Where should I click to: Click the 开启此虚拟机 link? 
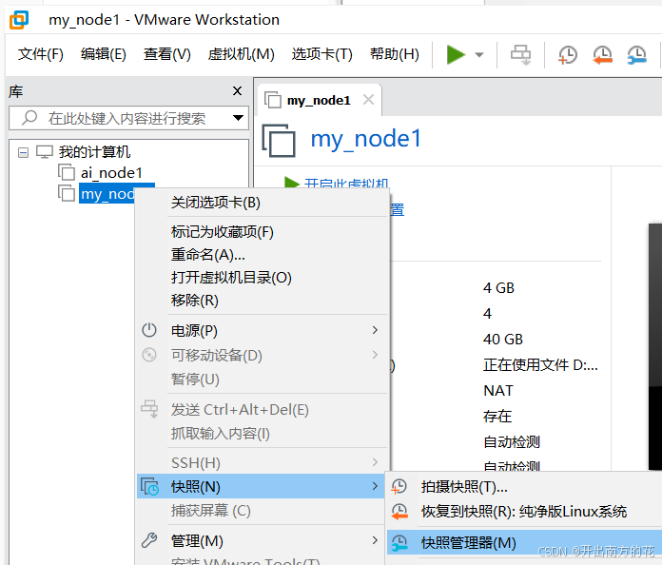346,184
